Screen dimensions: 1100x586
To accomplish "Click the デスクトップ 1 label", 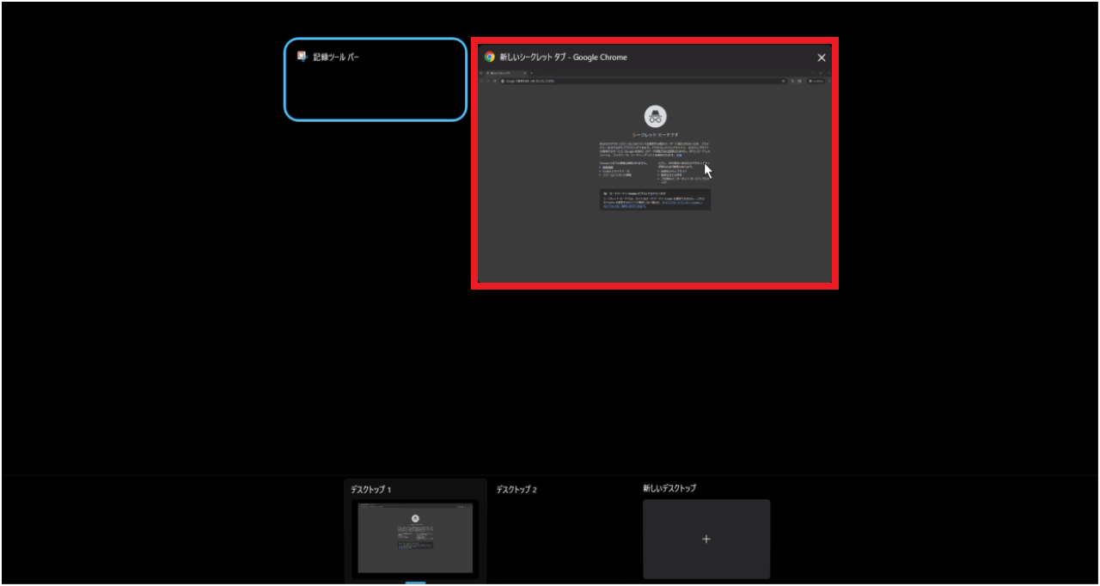I will tap(371, 490).
